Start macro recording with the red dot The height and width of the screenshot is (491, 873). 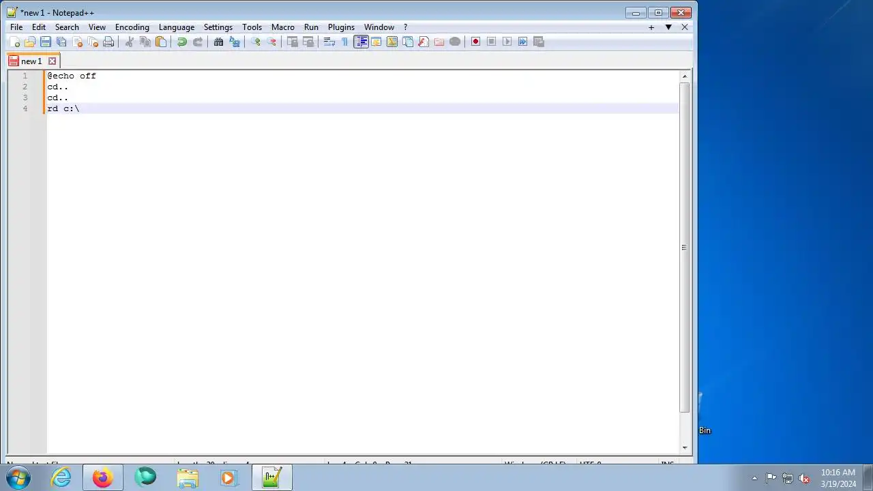click(476, 42)
